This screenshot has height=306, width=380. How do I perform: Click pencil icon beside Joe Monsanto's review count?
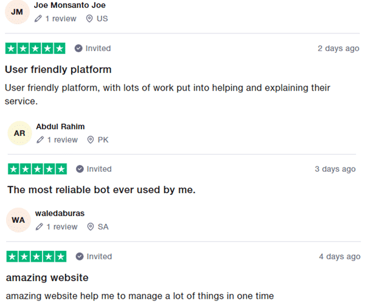coord(38,19)
